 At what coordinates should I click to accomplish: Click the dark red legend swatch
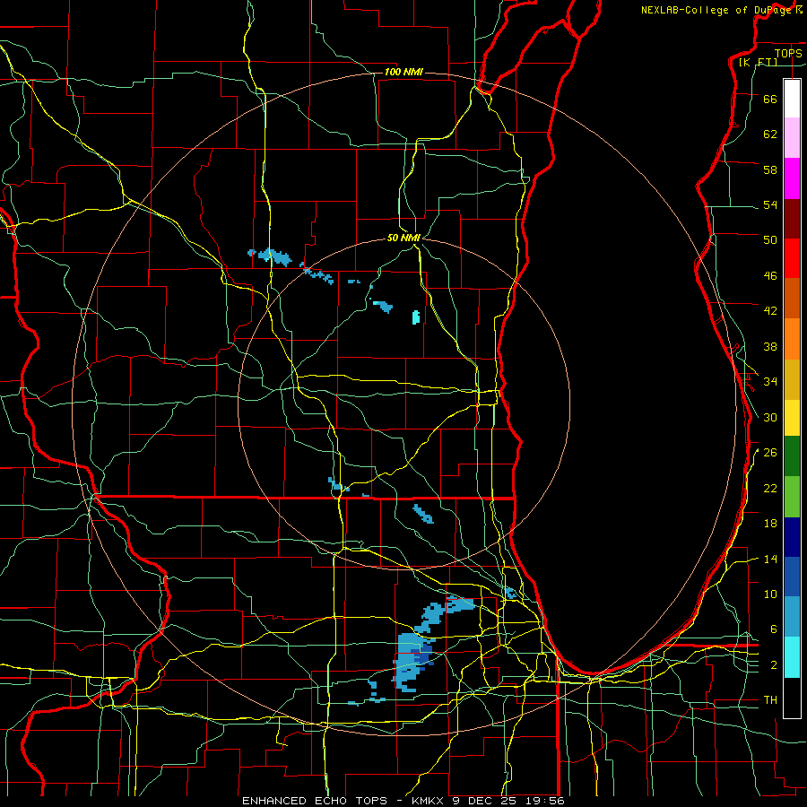point(792,219)
